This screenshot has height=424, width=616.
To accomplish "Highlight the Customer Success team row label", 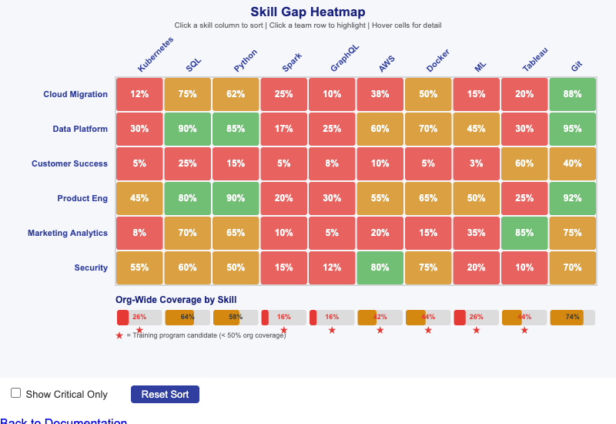I will click(69, 163).
